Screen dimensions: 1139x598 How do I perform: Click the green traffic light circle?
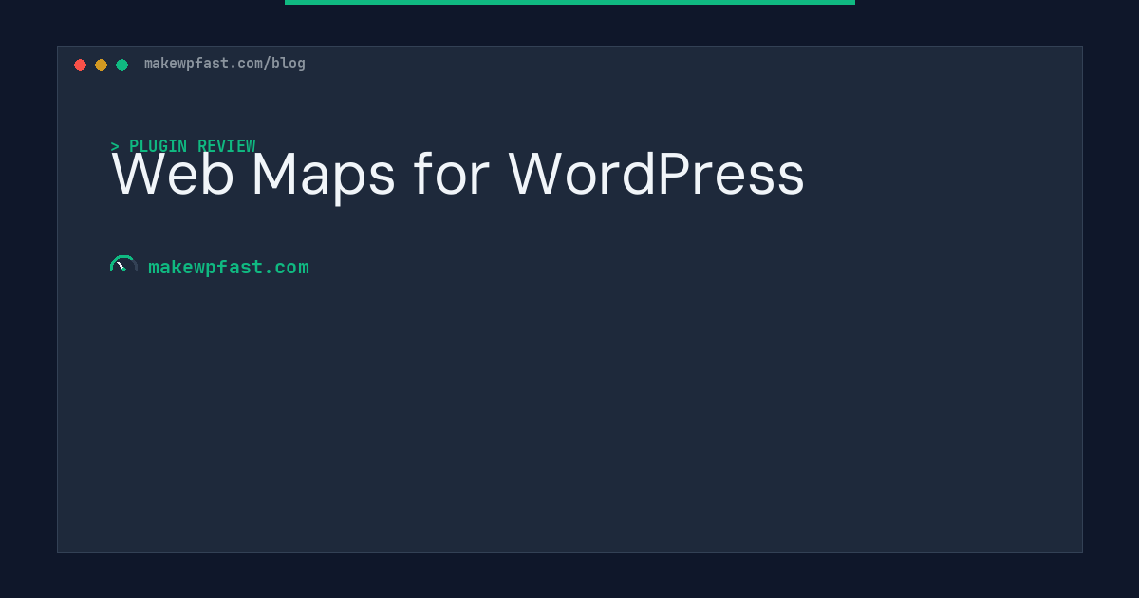121,65
